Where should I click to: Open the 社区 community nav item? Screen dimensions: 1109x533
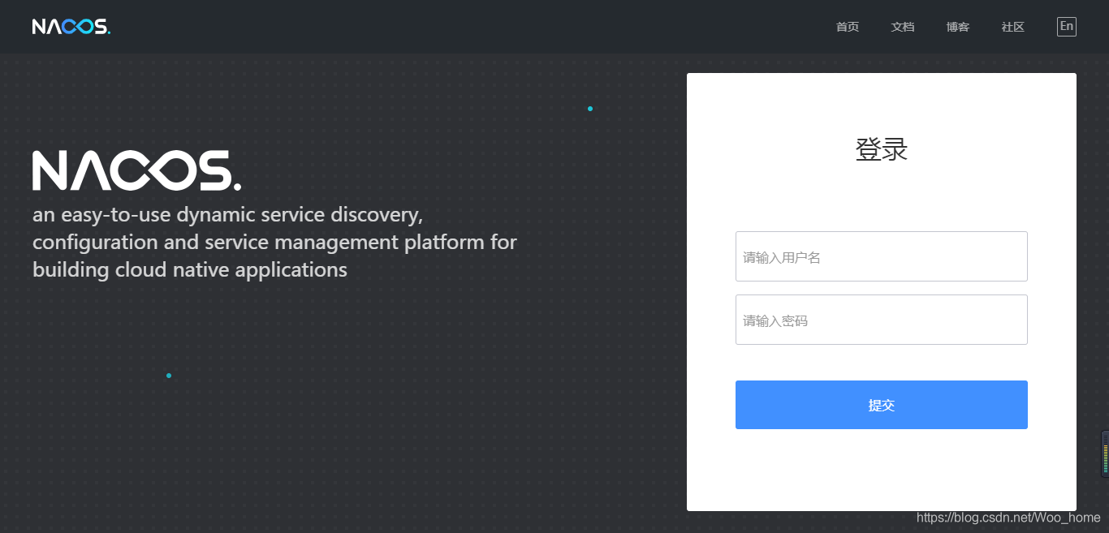click(1013, 27)
